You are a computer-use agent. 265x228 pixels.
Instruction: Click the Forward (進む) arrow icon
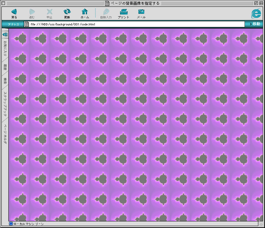tap(32, 12)
